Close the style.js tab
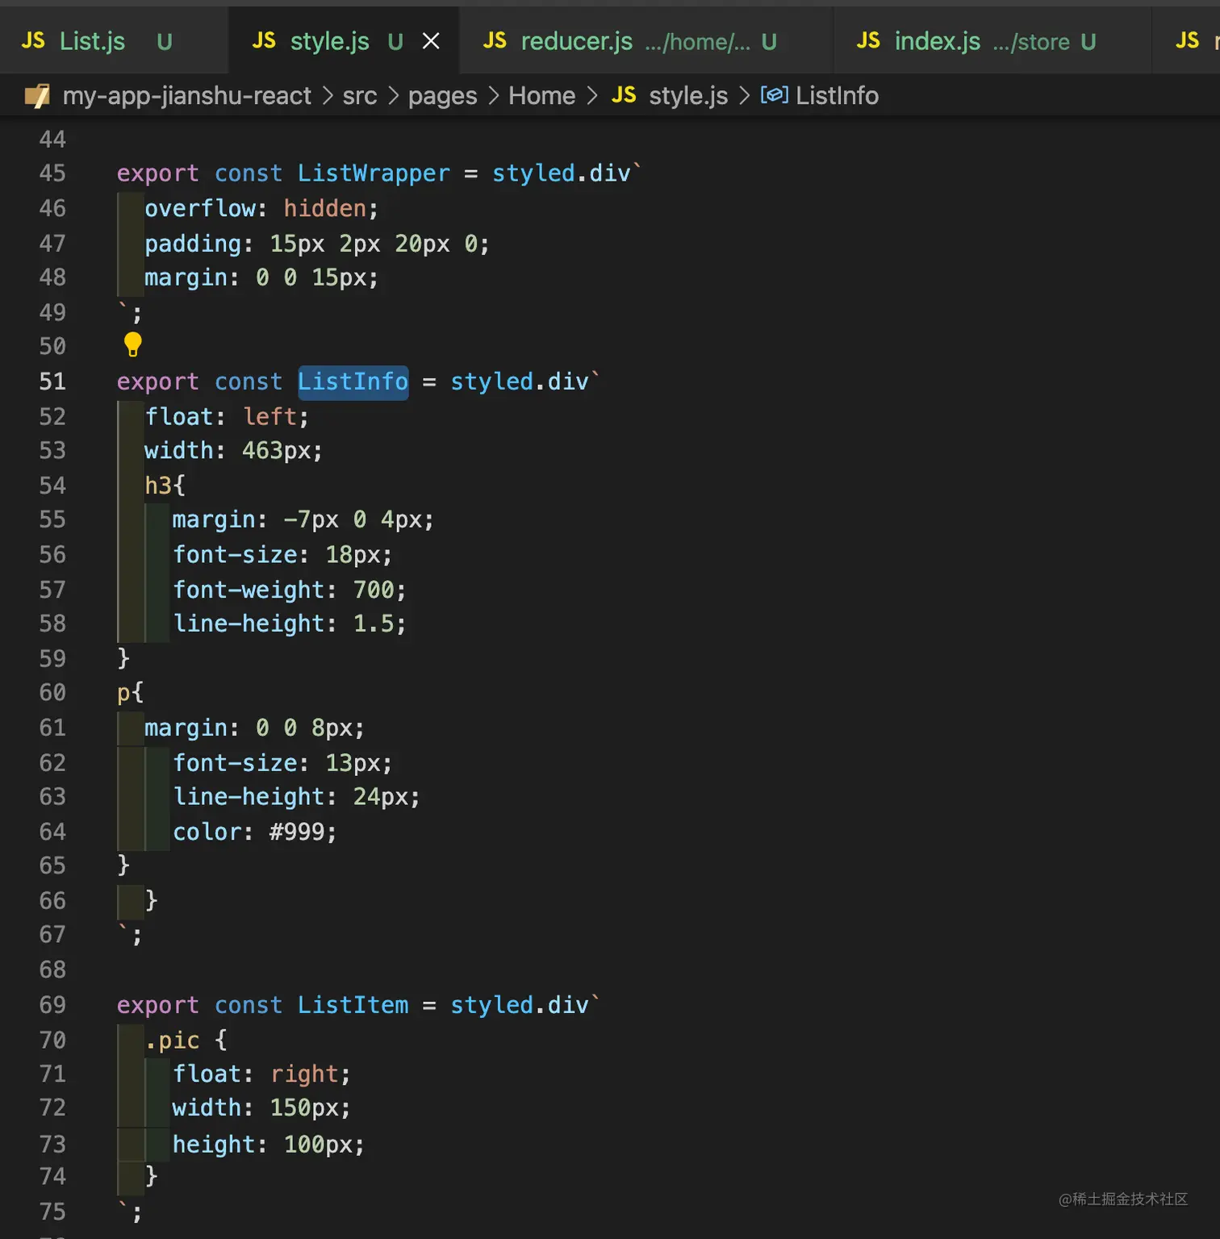Viewport: 1220px width, 1239px height. coord(432,40)
